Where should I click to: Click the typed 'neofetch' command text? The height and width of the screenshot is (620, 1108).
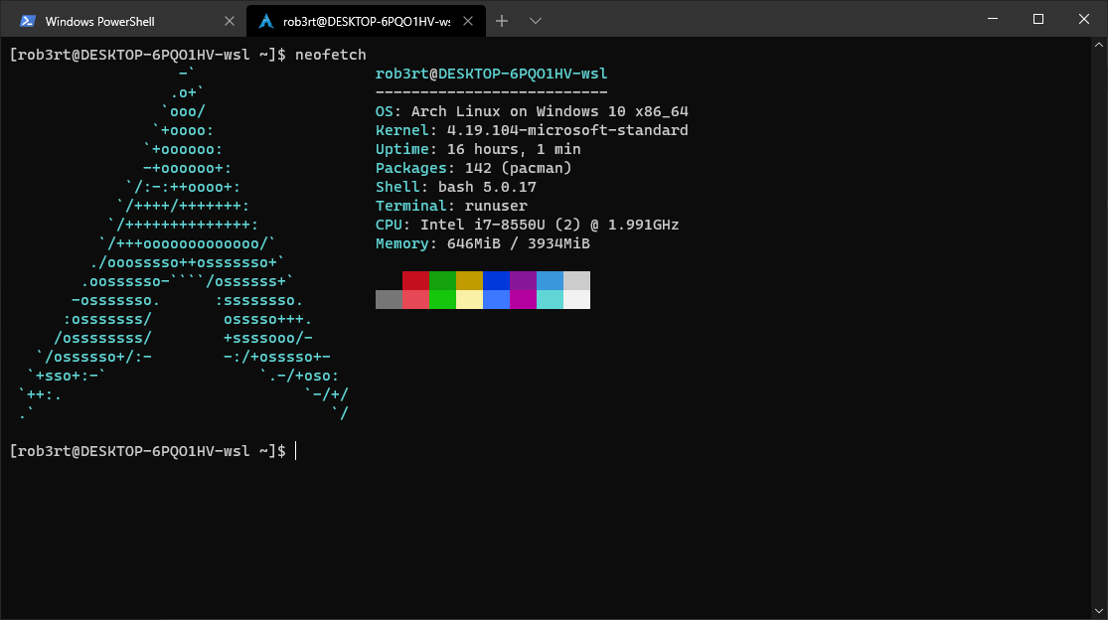tap(331, 55)
